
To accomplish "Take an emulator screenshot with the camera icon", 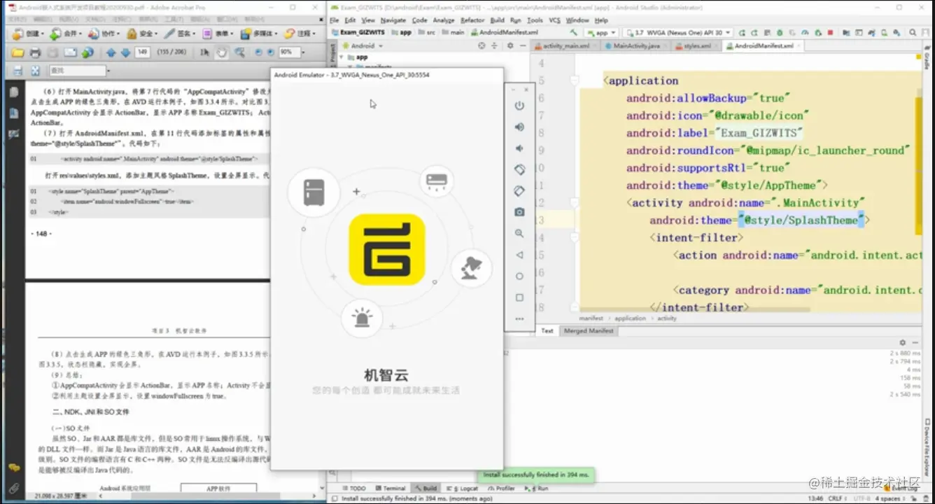I will [x=519, y=212].
